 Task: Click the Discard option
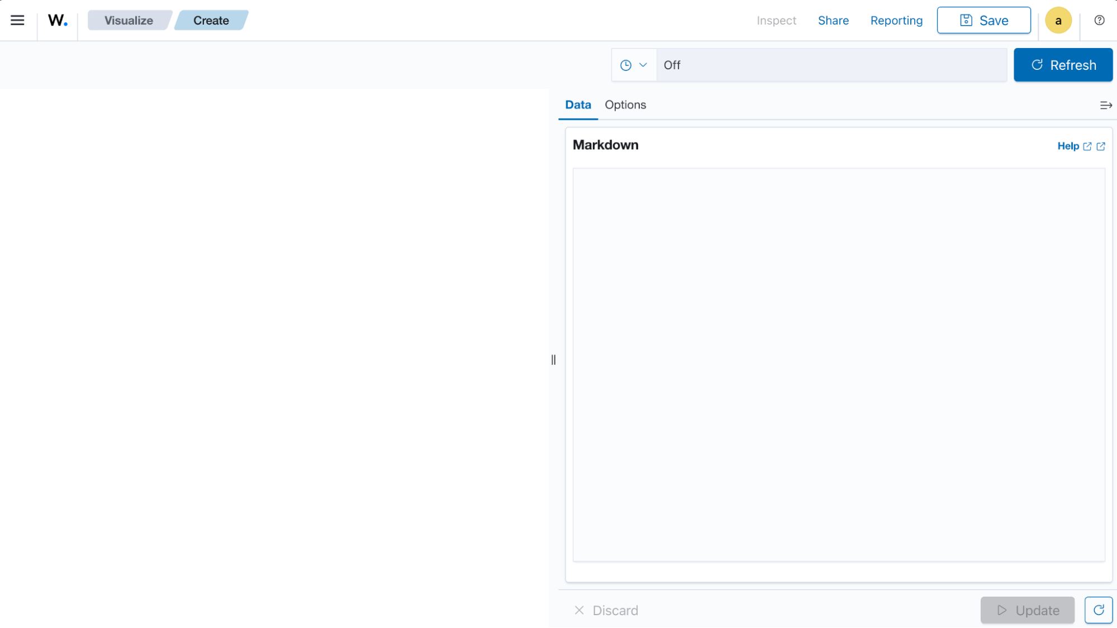click(x=606, y=610)
